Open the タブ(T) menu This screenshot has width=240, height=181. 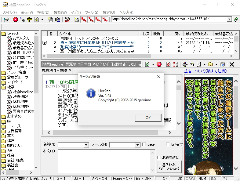(x=76, y=13)
